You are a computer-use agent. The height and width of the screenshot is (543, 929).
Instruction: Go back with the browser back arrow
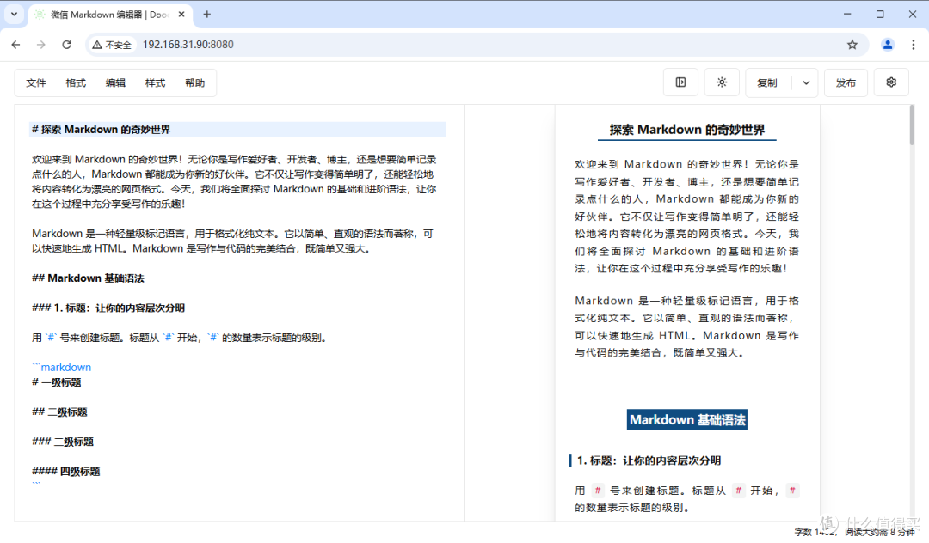pyautogui.click(x=16, y=45)
